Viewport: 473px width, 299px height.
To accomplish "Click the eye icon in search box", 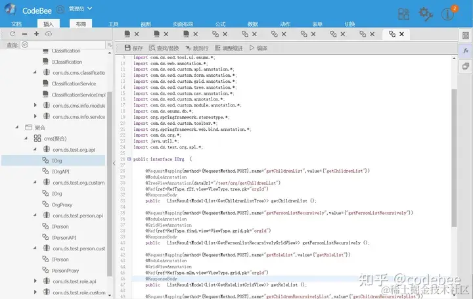I will pos(25,45).
